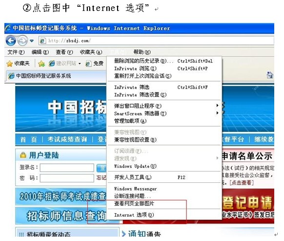Click the 密码 input field
This screenshot has height=241, width=284.
67,178
